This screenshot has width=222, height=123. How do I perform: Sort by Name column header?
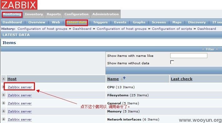[113, 79]
